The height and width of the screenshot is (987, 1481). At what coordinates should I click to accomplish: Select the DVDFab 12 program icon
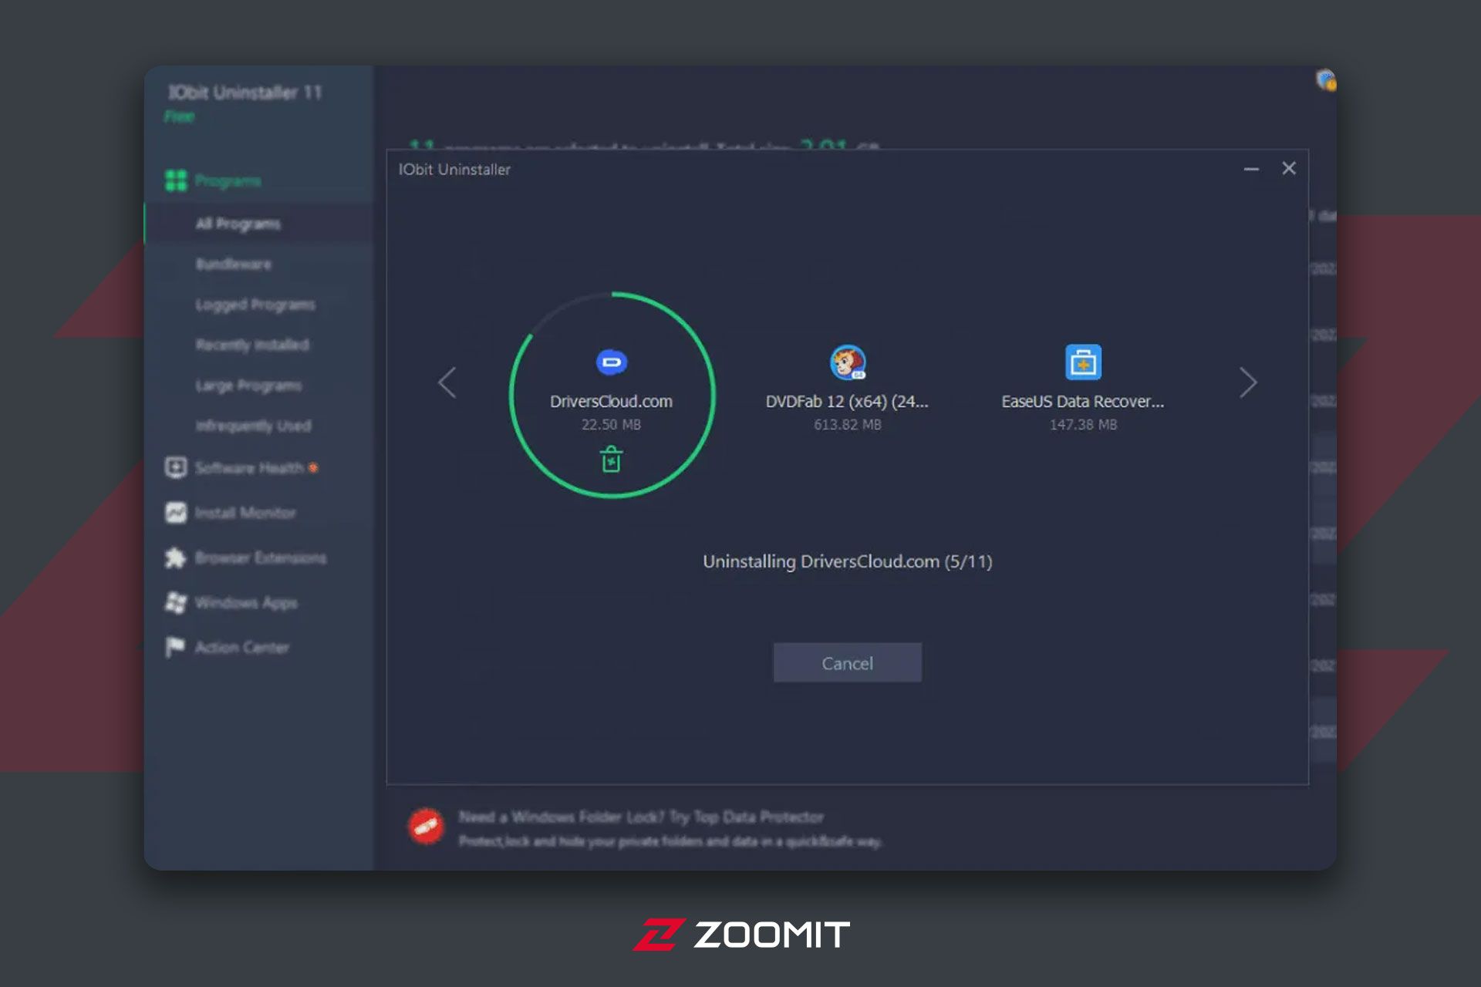(848, 362)
